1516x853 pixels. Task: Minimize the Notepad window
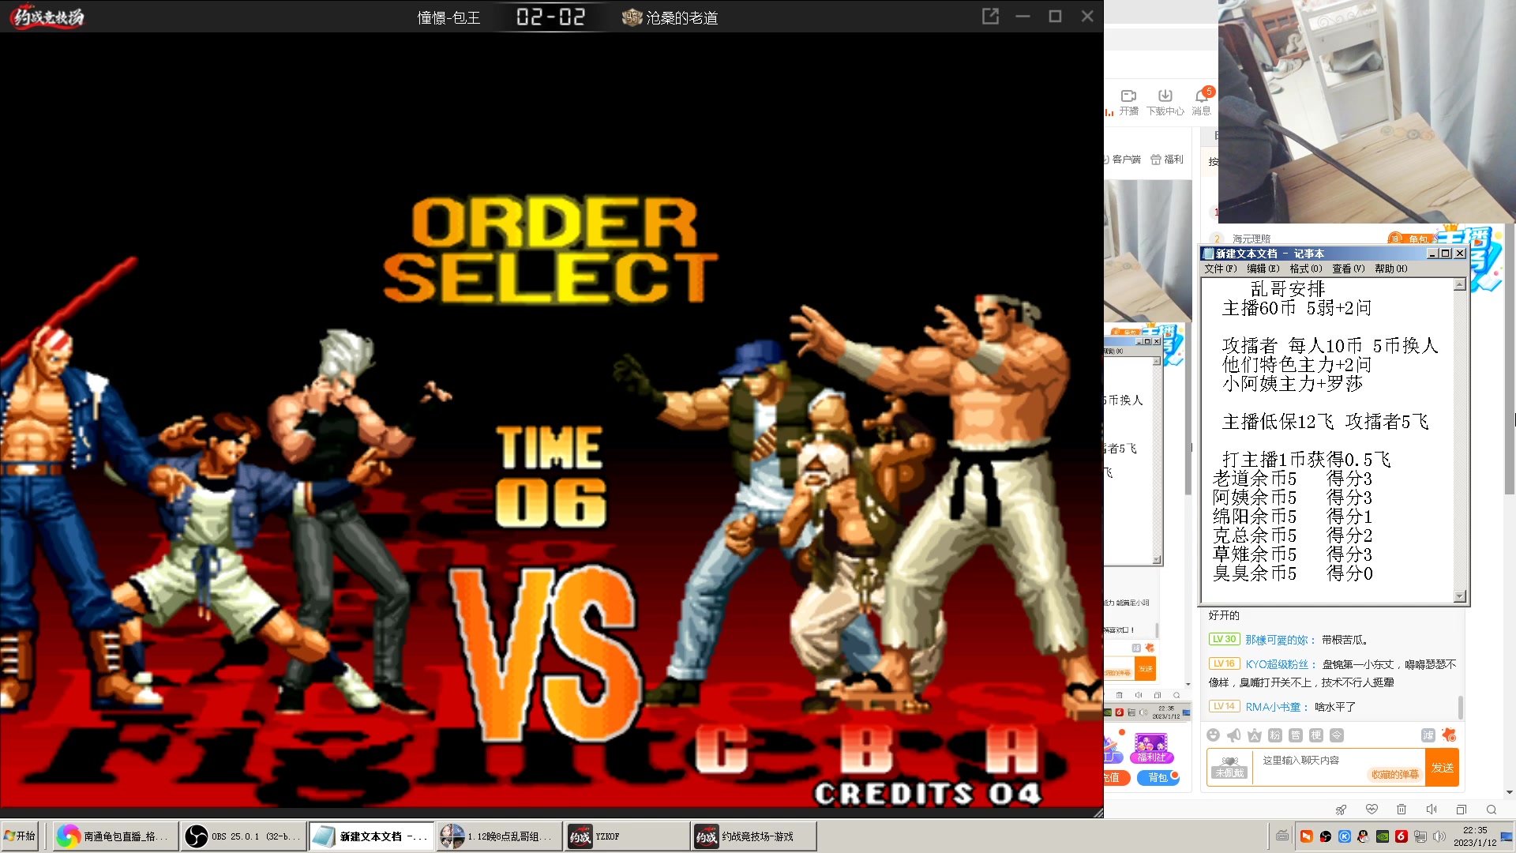1432,254
